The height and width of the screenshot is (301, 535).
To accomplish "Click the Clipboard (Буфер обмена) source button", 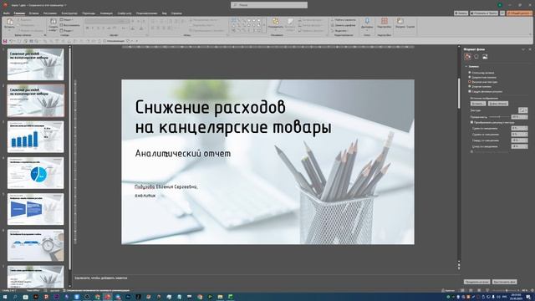I will point(498,104).
